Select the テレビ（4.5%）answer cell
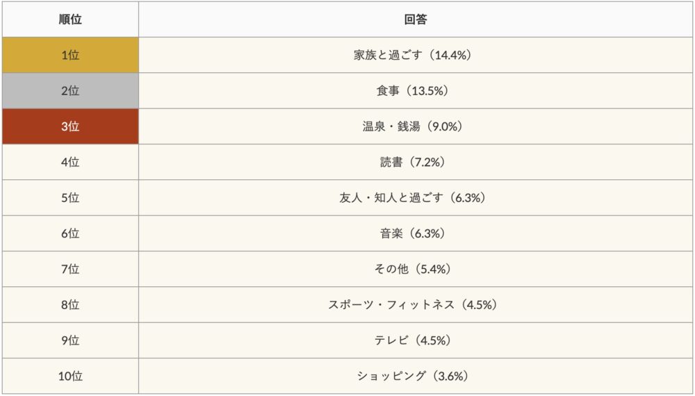695x396 pixels. 416,340
